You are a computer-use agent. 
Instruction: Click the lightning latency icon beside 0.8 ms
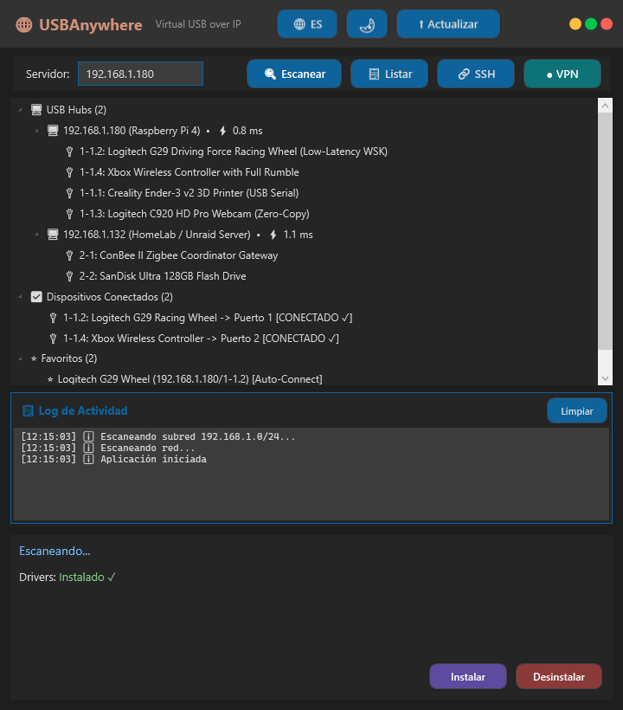[x=222, y=131]
